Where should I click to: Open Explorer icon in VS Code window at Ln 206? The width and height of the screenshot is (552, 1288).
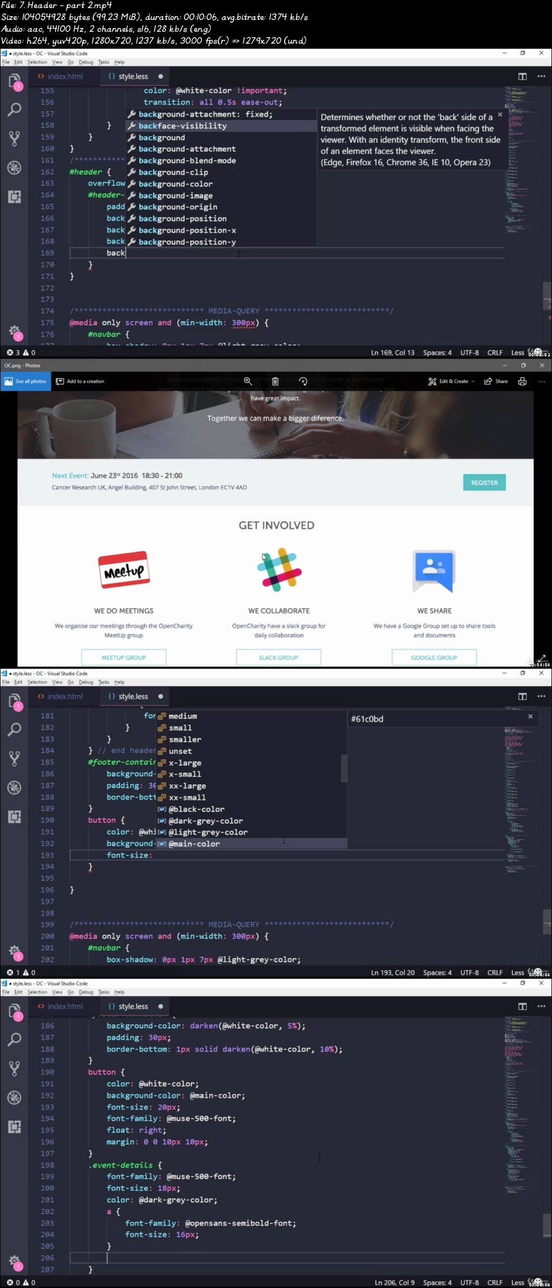coord(15,1012)
